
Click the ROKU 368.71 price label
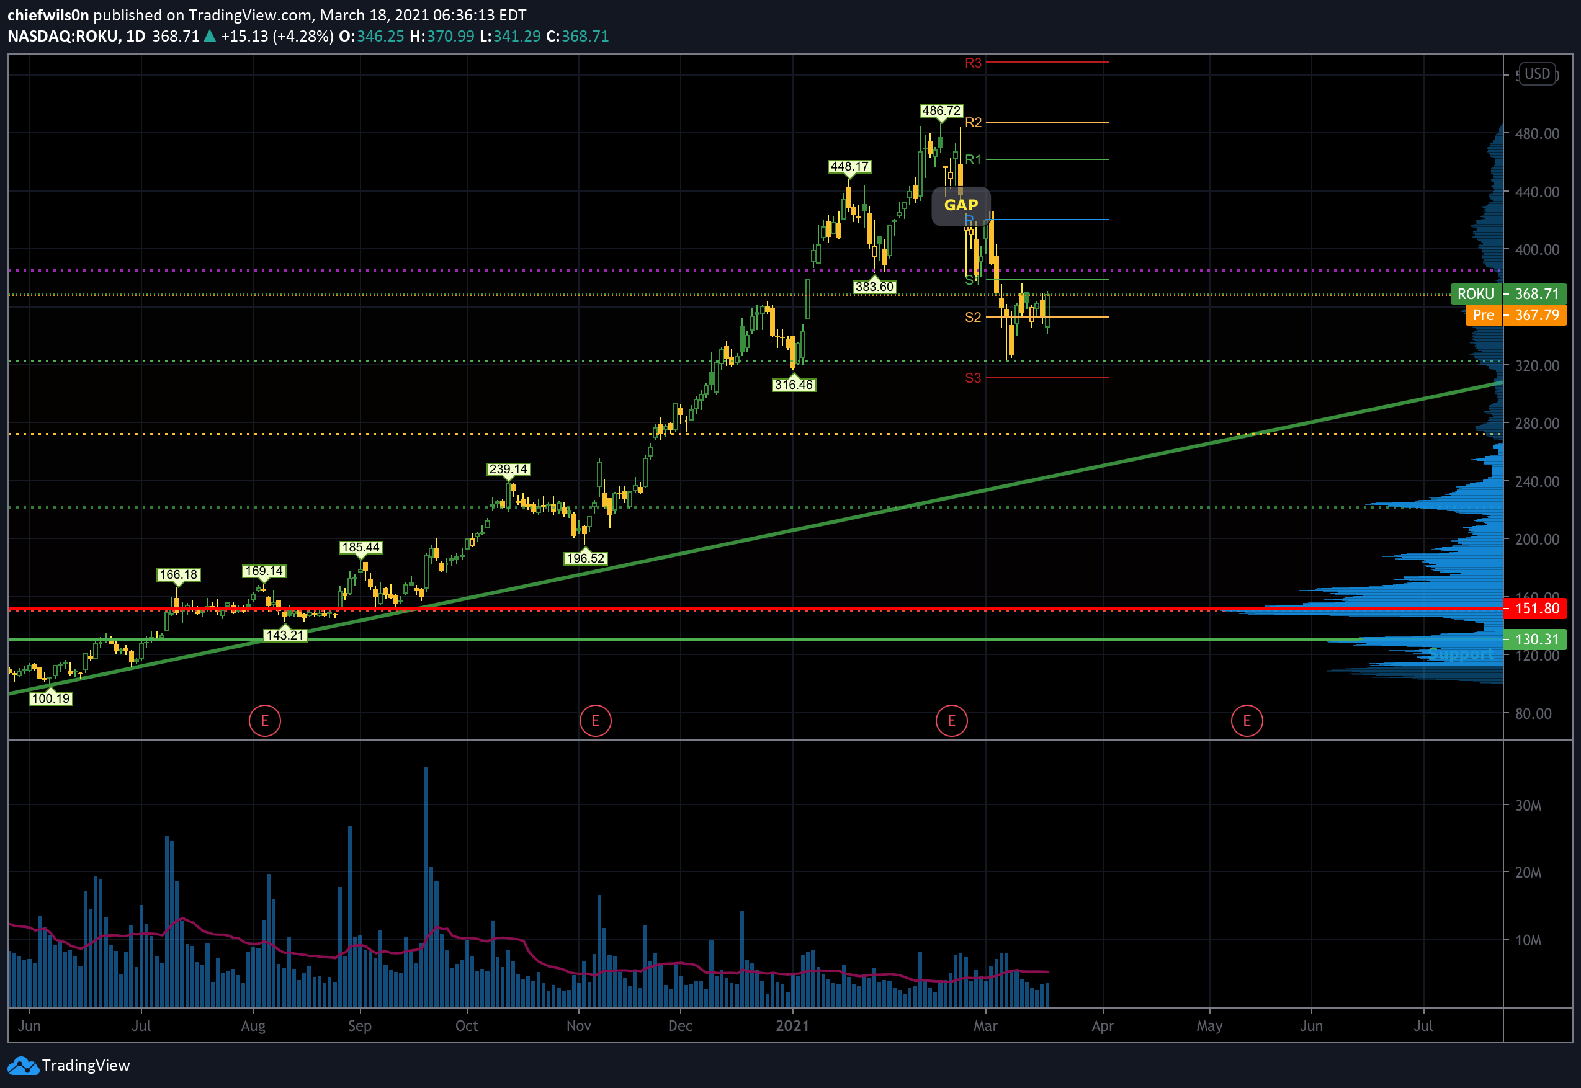click(1509, 294)
